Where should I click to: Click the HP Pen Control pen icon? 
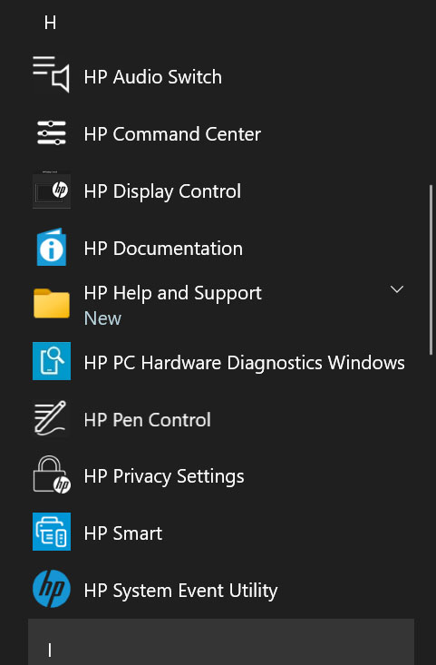pyautogui.click(x=51, y=418)
